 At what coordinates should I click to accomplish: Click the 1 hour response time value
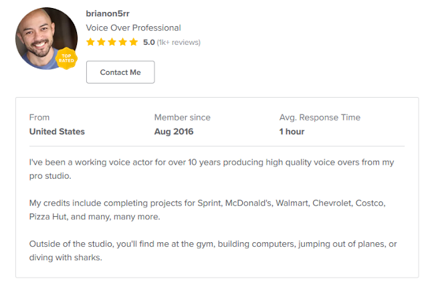292,132
